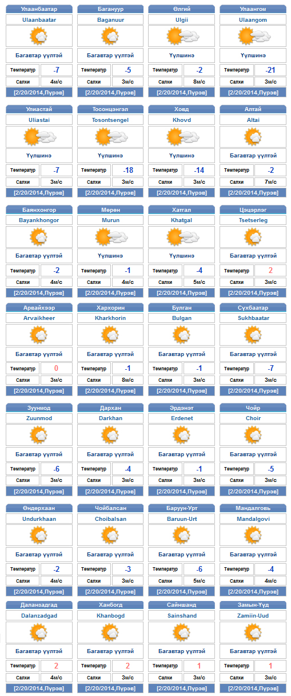The image size is (291, 696).
Task: Click the Kharkhorin weather icon
Action: [110, 335]
